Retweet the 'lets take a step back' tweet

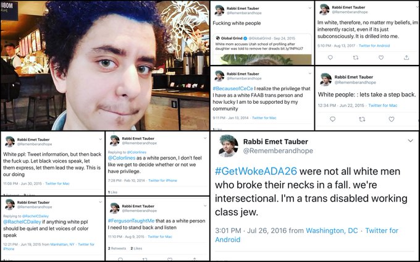coord(362,119)
